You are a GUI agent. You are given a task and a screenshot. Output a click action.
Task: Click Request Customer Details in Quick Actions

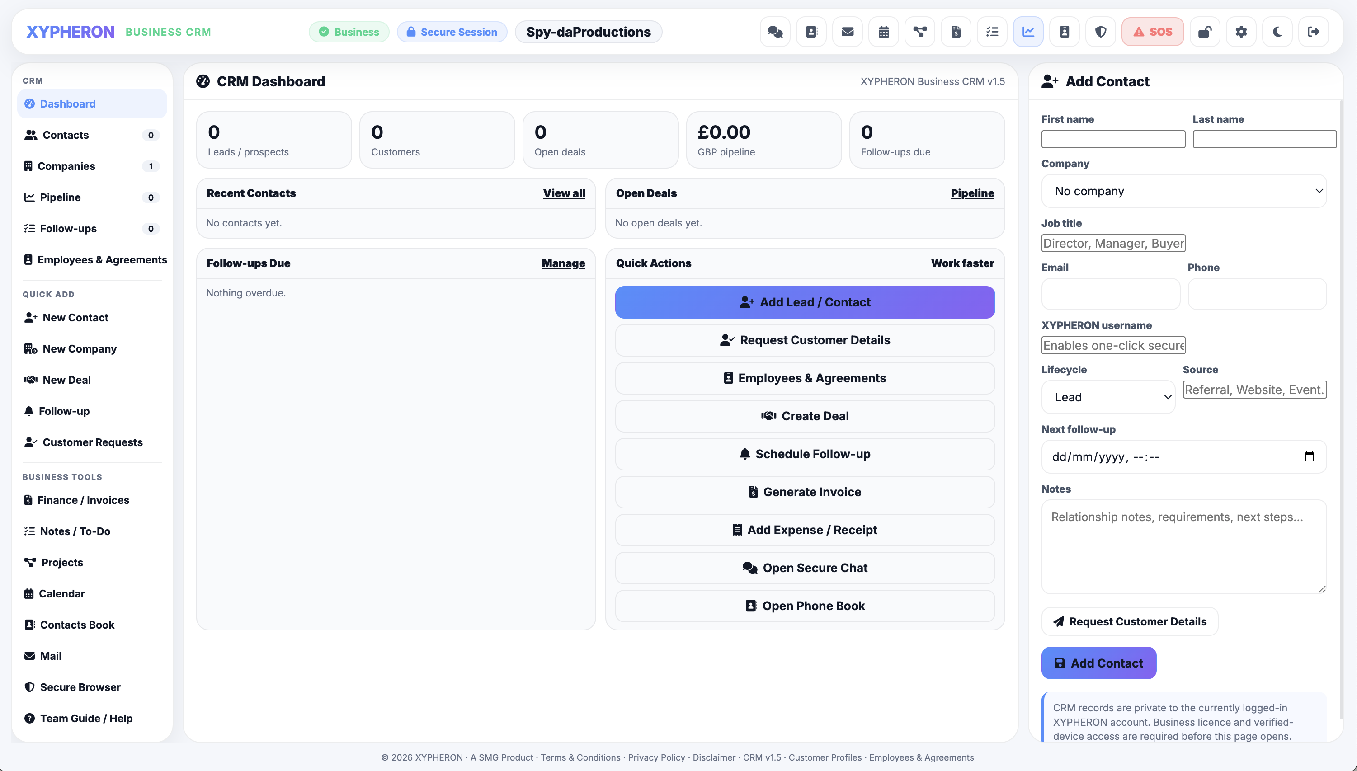[805, 340]
